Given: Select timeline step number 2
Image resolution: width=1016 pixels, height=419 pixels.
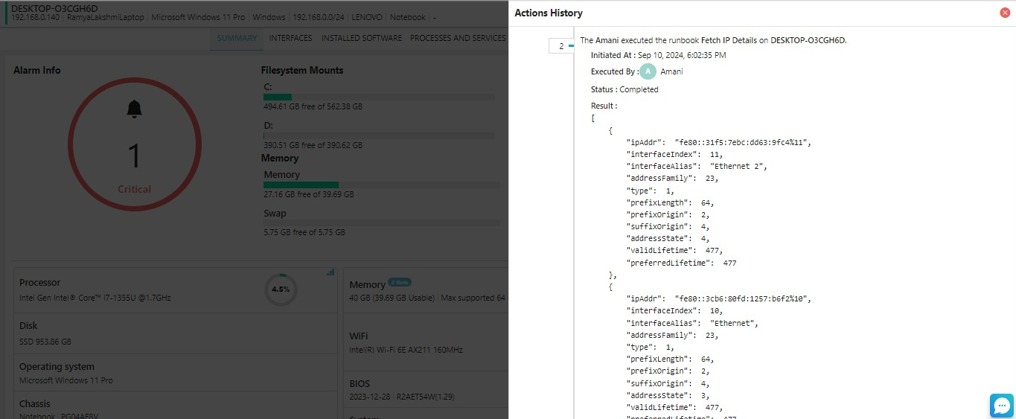Looking at the screenshot, I should [x=561, y=46].
